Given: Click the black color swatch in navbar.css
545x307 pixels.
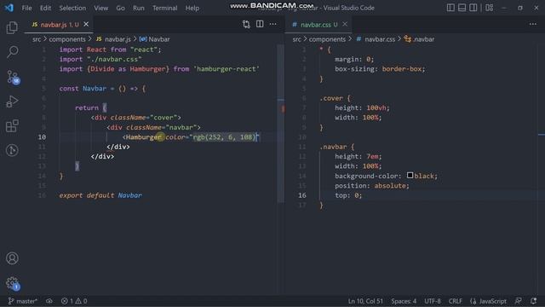Looking at the screenshot, I should 410,176.
